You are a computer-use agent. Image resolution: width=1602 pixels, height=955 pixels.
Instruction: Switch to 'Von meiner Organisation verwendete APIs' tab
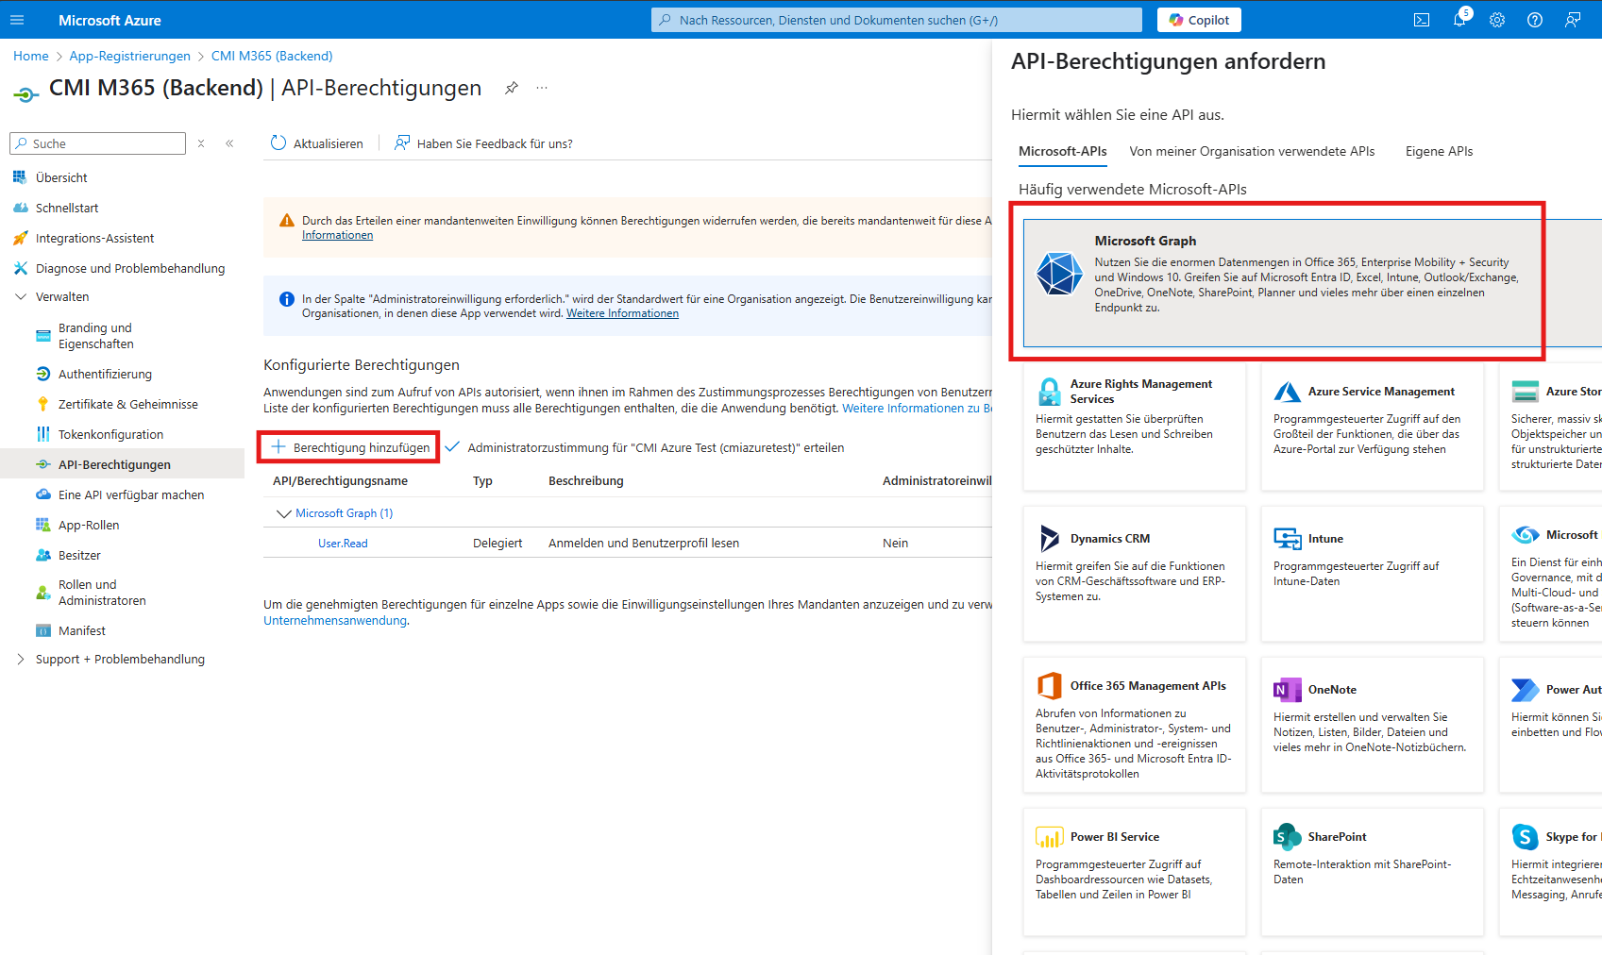pos(1252,151)
